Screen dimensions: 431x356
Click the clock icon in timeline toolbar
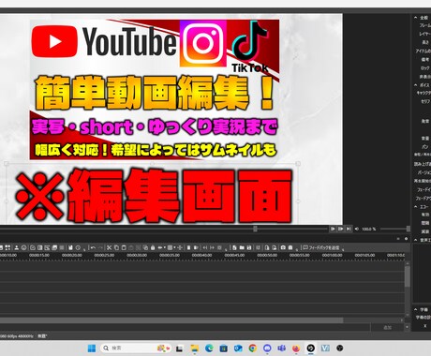[78, 247]
